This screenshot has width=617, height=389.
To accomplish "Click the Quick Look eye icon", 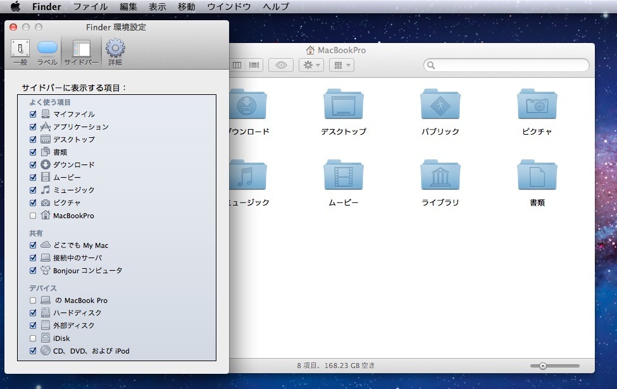I will [x=280, y=65].
